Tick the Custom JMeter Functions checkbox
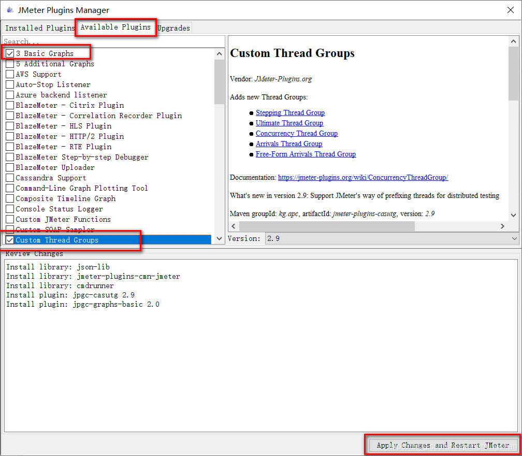This screenshot has width=522, height=456. [10, 219]
